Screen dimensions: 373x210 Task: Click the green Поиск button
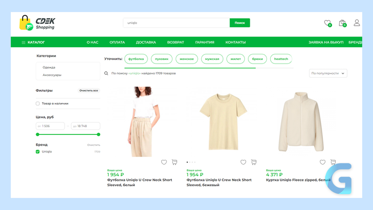[x=240, y=23]
